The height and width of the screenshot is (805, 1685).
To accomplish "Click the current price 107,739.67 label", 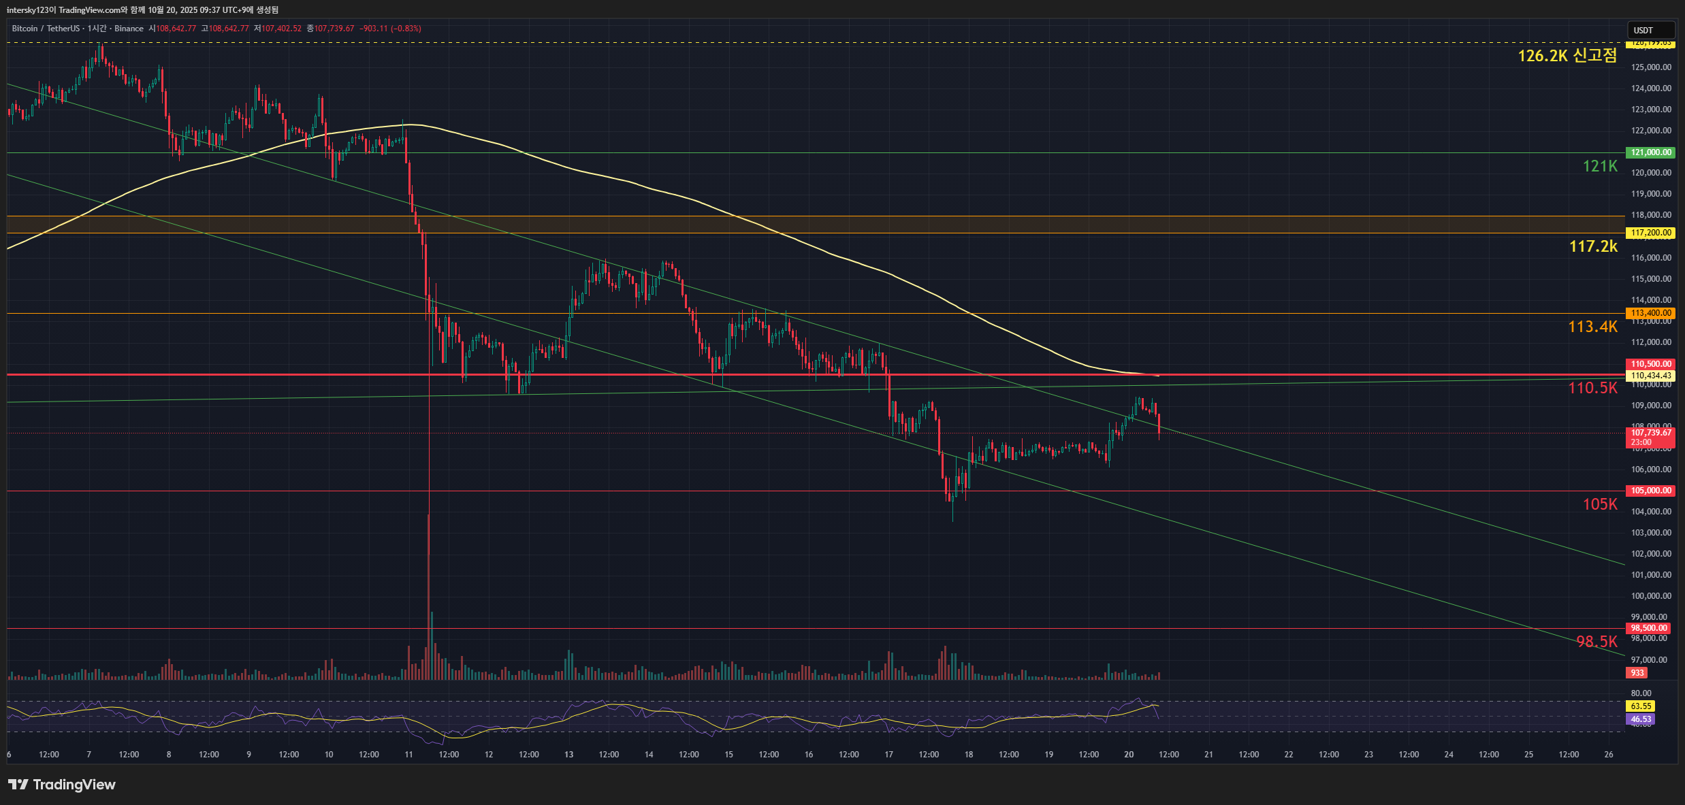I will coord(1650,433).
